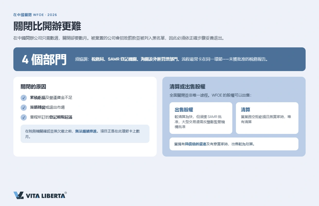Click the note box about 無法繼續推進

pos(85,134)
